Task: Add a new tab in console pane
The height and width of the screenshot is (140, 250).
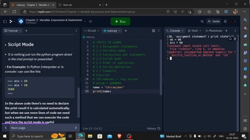Action: click(x=226, y=31)
